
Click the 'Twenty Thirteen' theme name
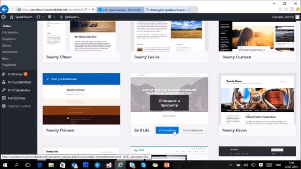[x=60, y=131]
